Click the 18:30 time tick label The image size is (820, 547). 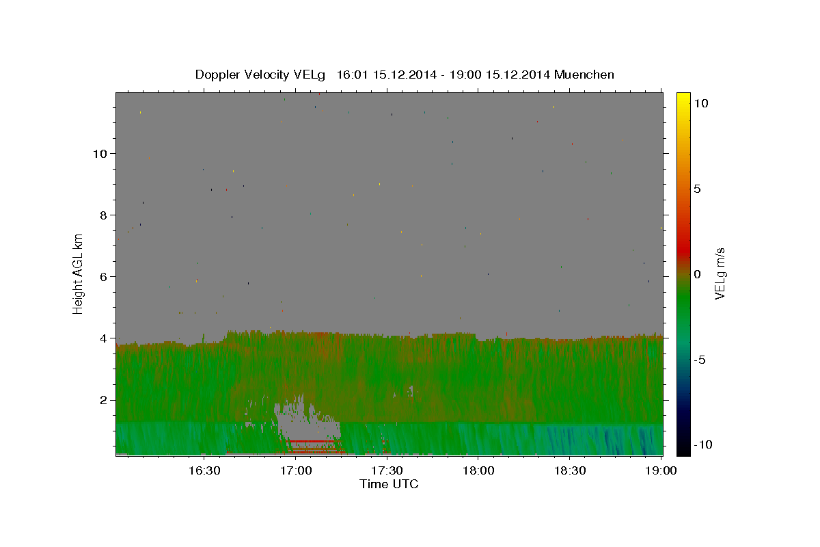point(569,470)
